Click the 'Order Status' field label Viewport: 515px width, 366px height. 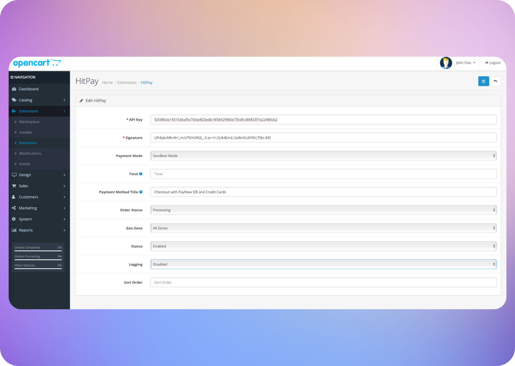[x=131, y=210]
